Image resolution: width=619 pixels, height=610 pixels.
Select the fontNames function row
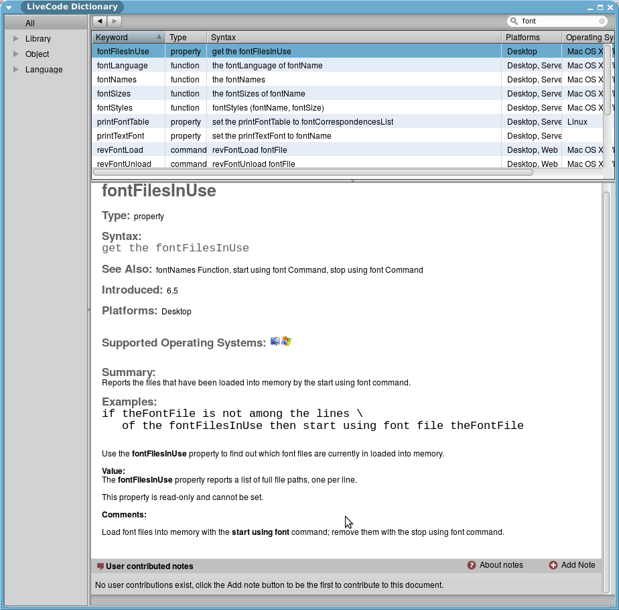coord(117,80)
